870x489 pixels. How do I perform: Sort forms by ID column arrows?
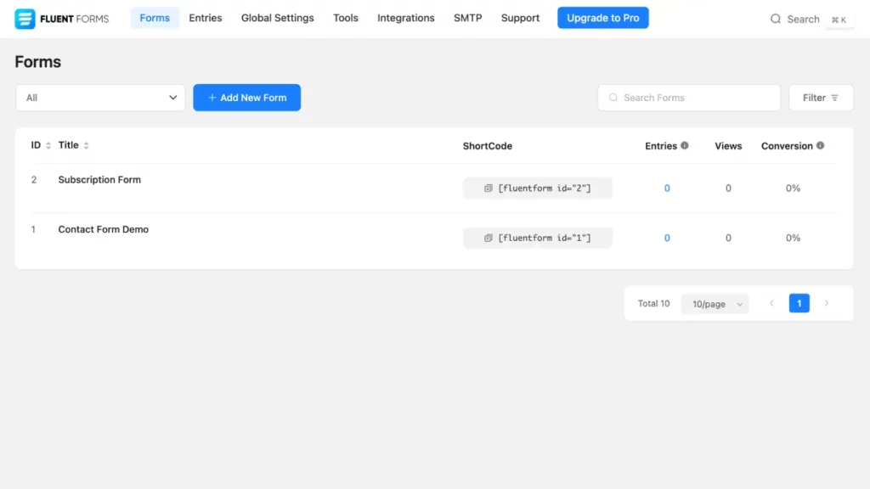click(x=48, y=146)
